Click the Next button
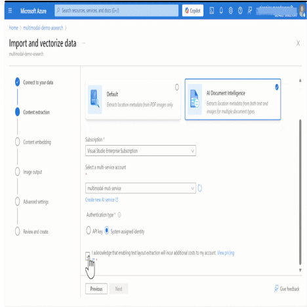 click(119, 289)
